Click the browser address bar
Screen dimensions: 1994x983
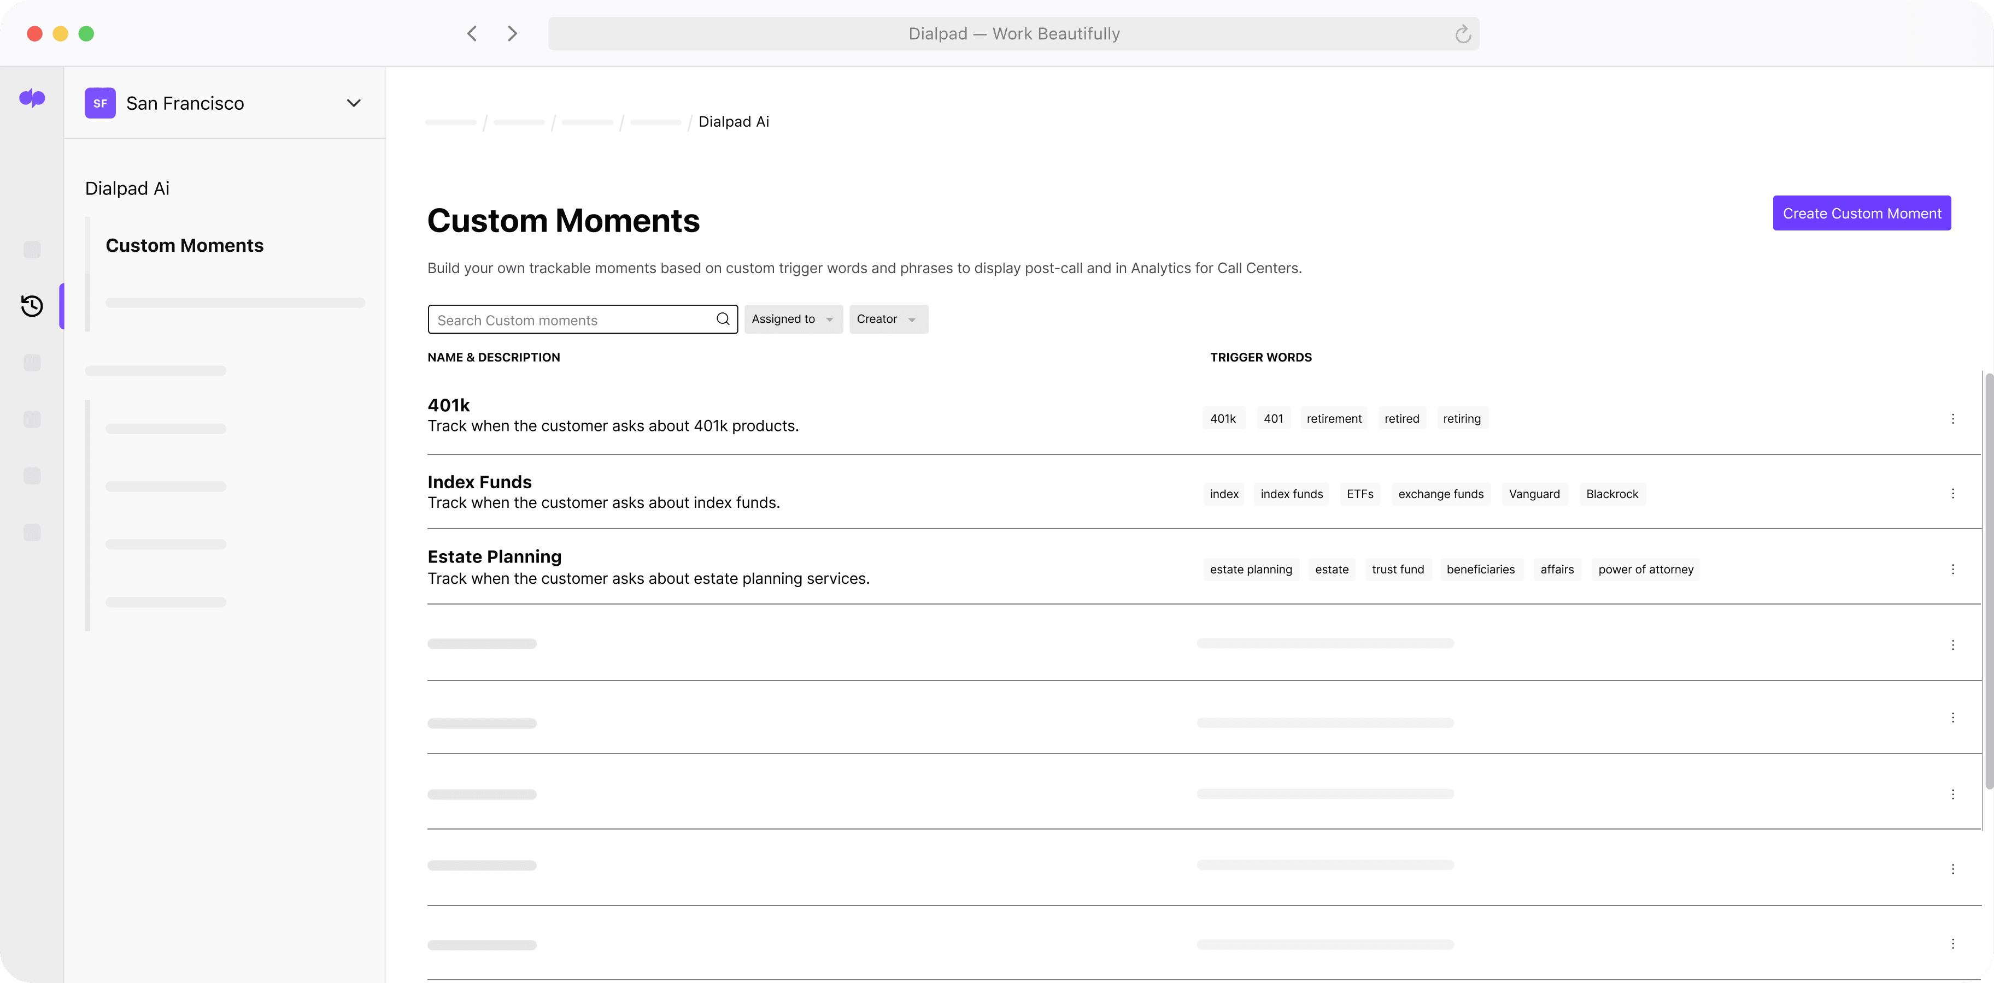(x=1013, y=34)
